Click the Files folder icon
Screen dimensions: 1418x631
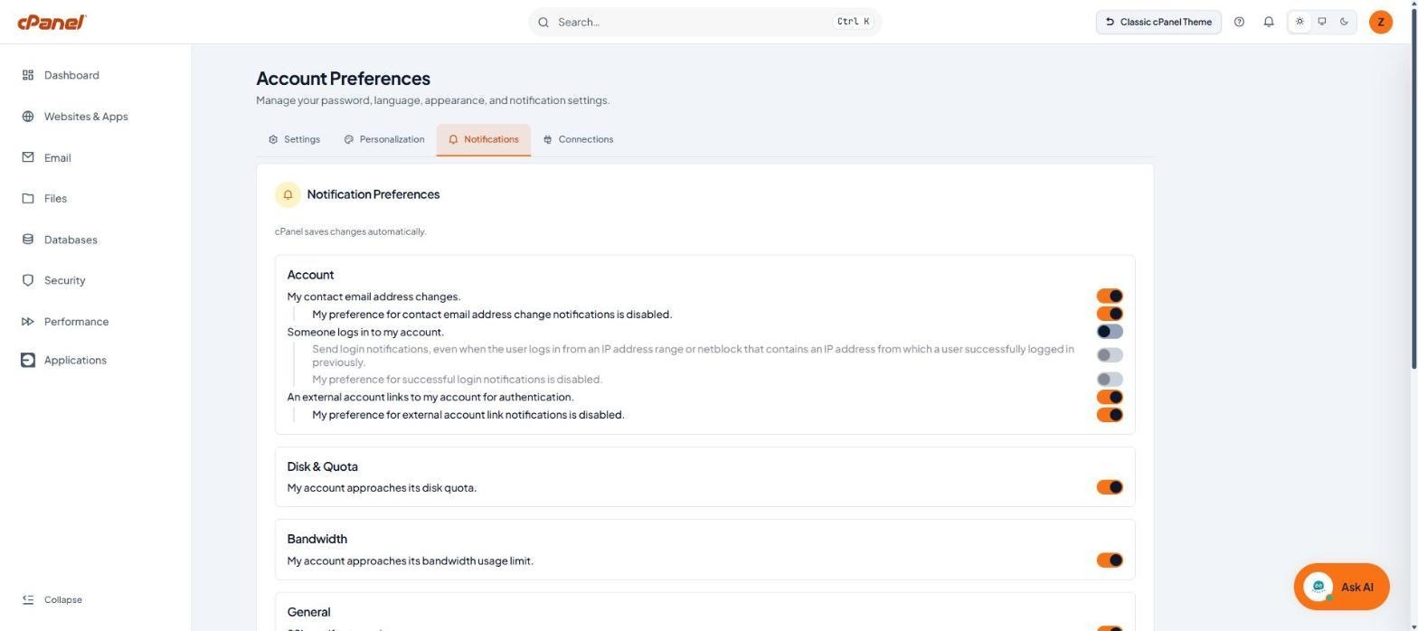coord(28,199)
